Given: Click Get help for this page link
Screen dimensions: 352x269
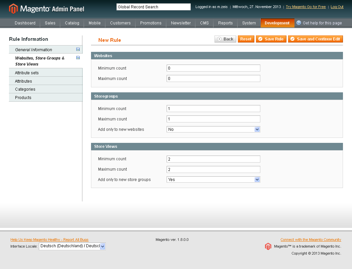Looking at the screenshot, I should point(322,23).
